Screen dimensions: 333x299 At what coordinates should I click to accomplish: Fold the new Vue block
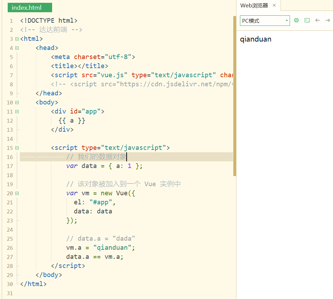(x=17, y=193)
